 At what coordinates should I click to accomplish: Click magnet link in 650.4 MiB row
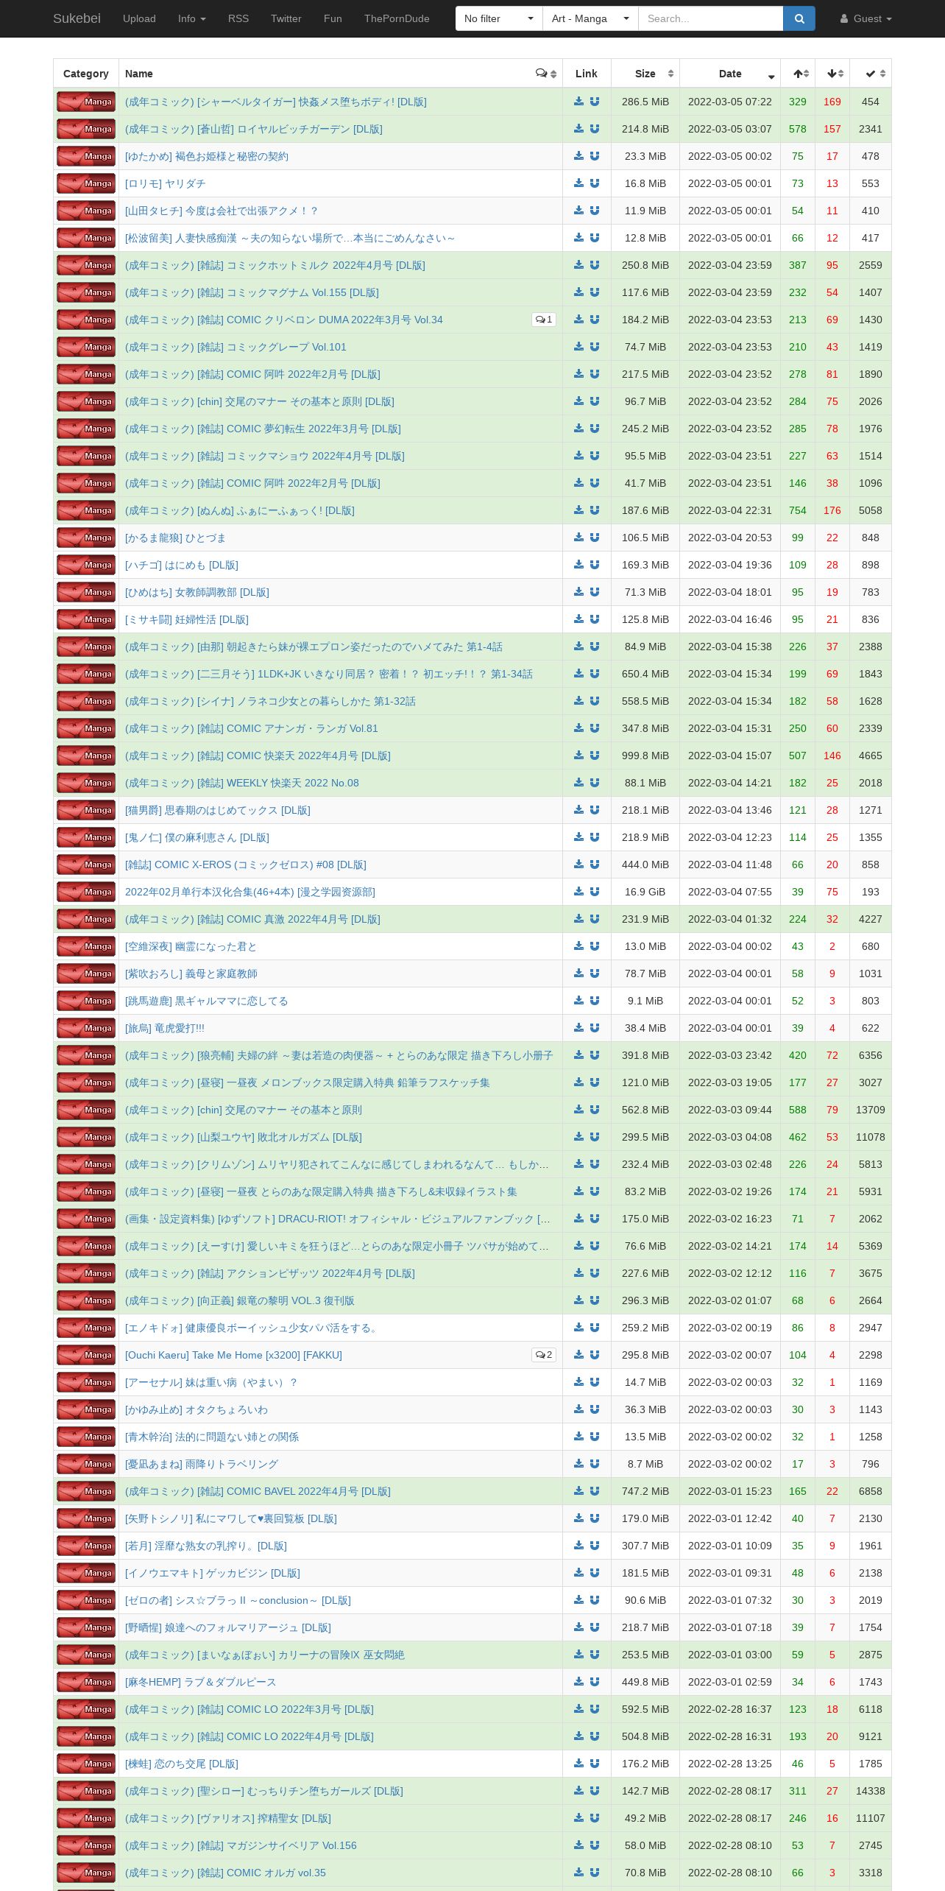point(595,674)
